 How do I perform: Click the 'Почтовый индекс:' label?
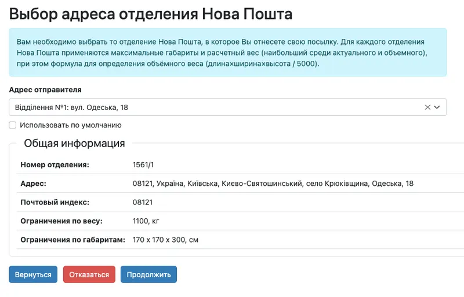[x=55, y=202]
